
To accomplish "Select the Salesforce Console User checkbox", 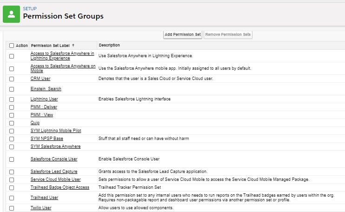I will pyautogui.click(x=12, y=159).
